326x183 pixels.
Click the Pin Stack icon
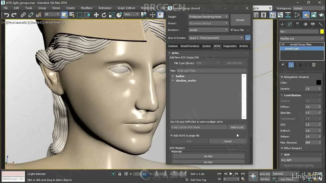283,65
